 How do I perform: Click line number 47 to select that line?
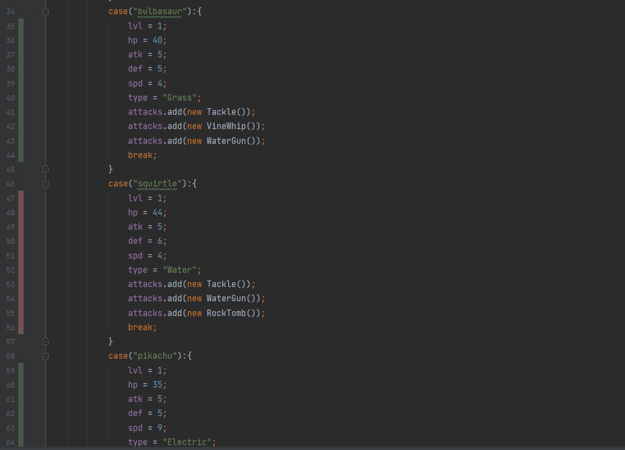click(x=10, y=198)
